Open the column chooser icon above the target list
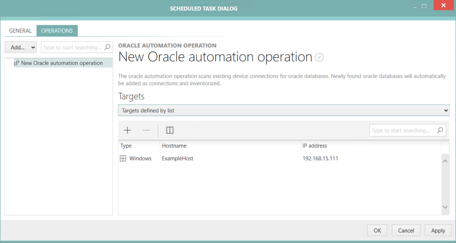The image size is (456, 243). (x=170, y=130)
